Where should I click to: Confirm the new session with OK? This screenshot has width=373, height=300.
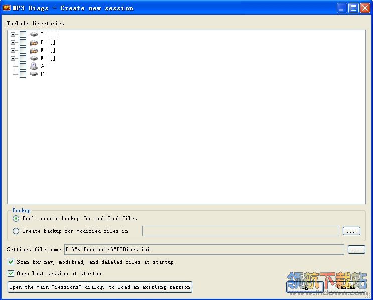(305, 287)
